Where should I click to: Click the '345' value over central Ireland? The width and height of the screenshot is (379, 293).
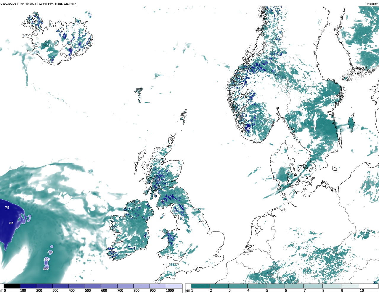pos(135,235)
